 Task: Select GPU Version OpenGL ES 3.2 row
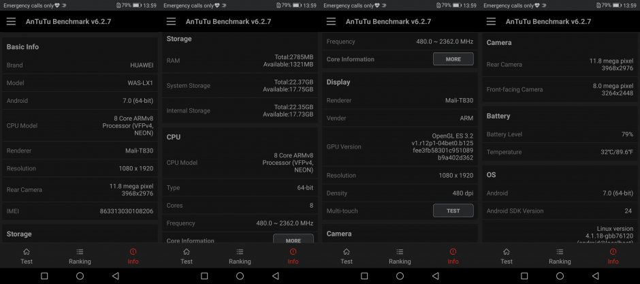400,146
